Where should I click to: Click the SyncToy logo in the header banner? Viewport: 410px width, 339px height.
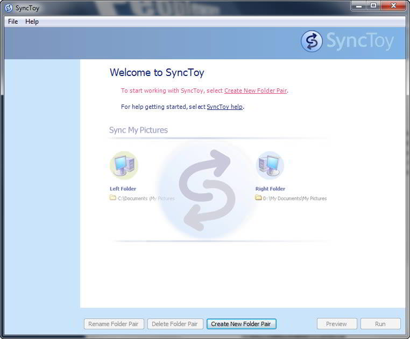click(347, 41)
